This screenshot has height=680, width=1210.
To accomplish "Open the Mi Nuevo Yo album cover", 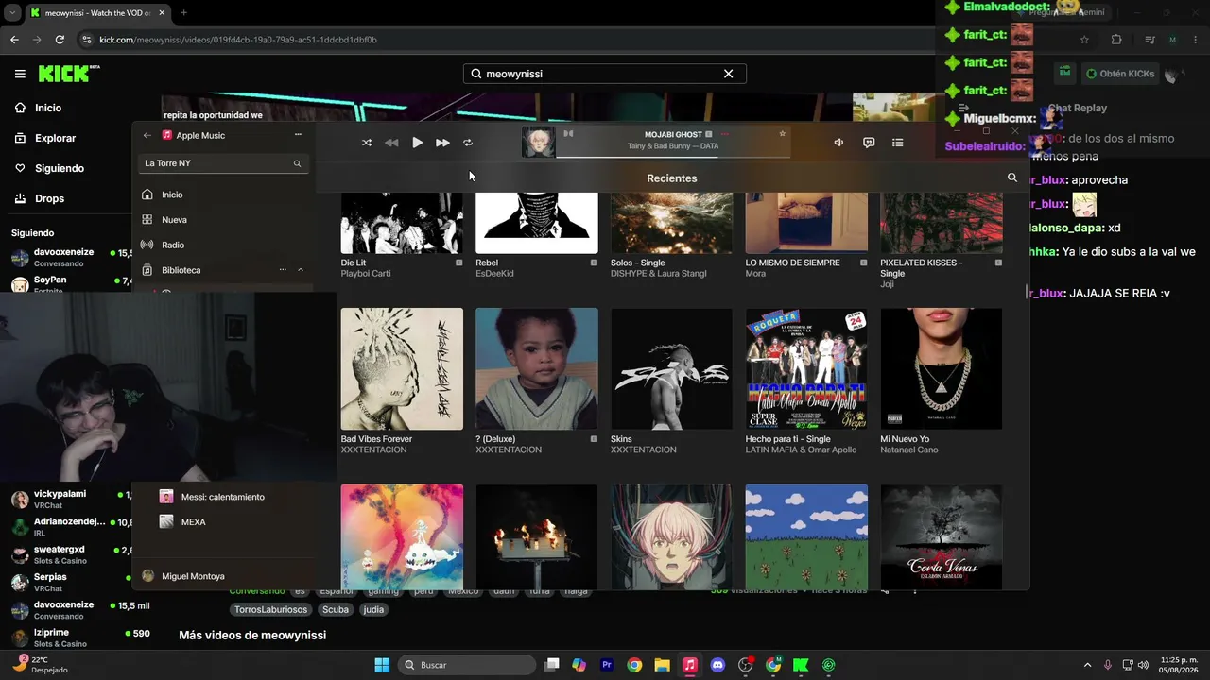I will pyautogui.click(x=942, y=368).
